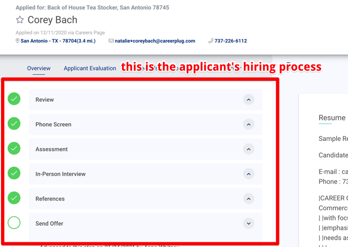Click the location pin icon
The image size is (348, 247).
tap(18, 41)
